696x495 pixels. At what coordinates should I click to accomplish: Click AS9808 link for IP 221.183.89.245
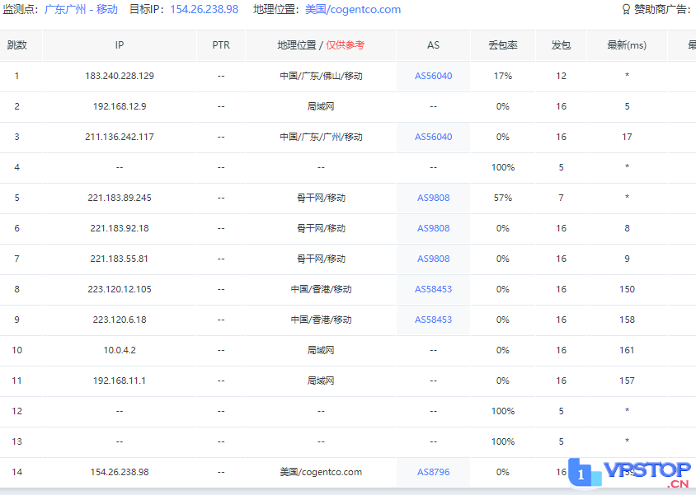(x=433, y=198)
